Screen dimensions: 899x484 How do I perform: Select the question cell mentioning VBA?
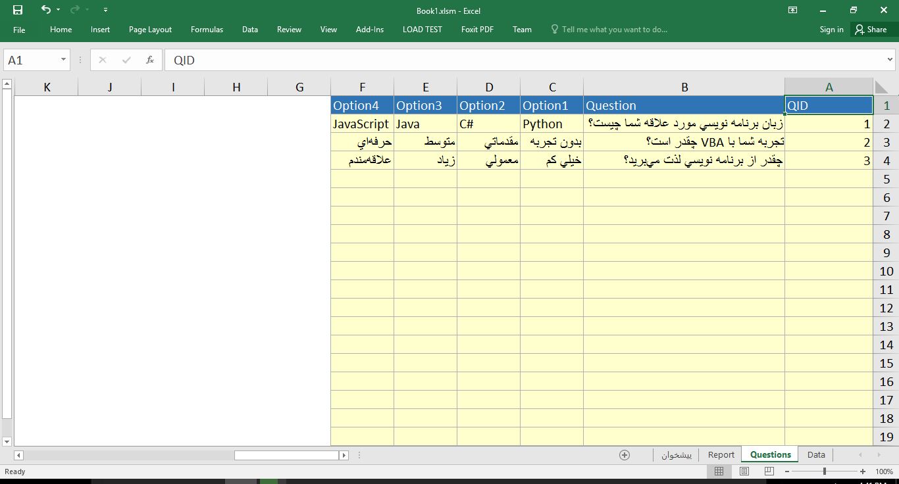point(684,142)
